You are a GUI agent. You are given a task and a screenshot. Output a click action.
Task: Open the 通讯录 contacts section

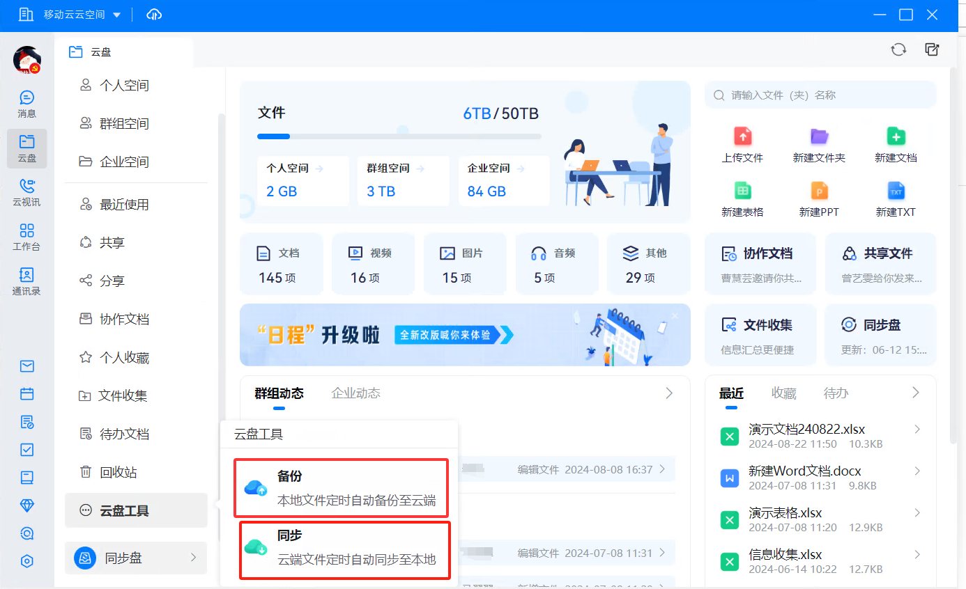[27, 281]
